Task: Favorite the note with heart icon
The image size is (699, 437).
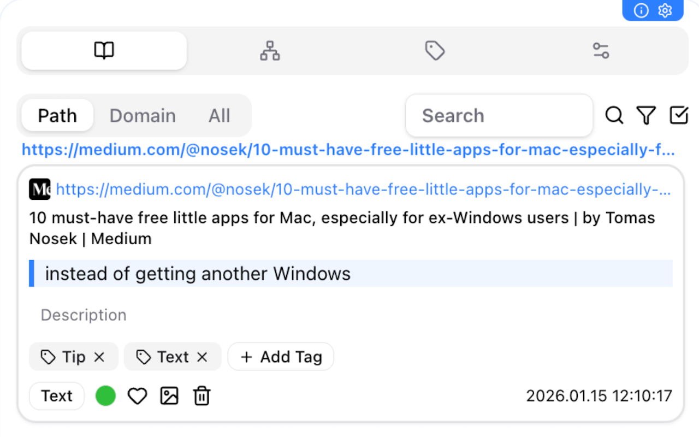Action: click(x=137, y=395)
